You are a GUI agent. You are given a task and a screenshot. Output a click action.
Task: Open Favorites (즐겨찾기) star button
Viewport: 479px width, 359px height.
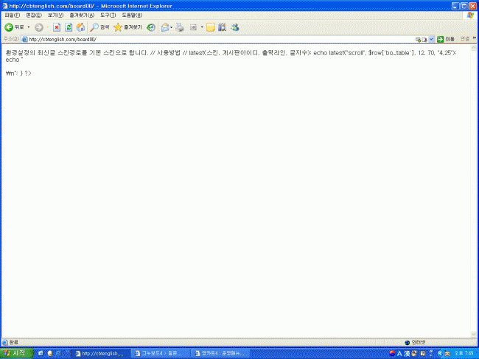coord(127,27)
